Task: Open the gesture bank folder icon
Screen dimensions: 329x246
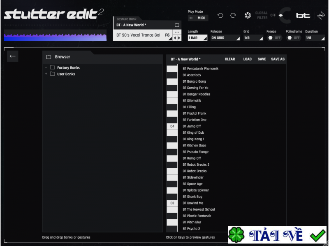Action: (177, 25)
